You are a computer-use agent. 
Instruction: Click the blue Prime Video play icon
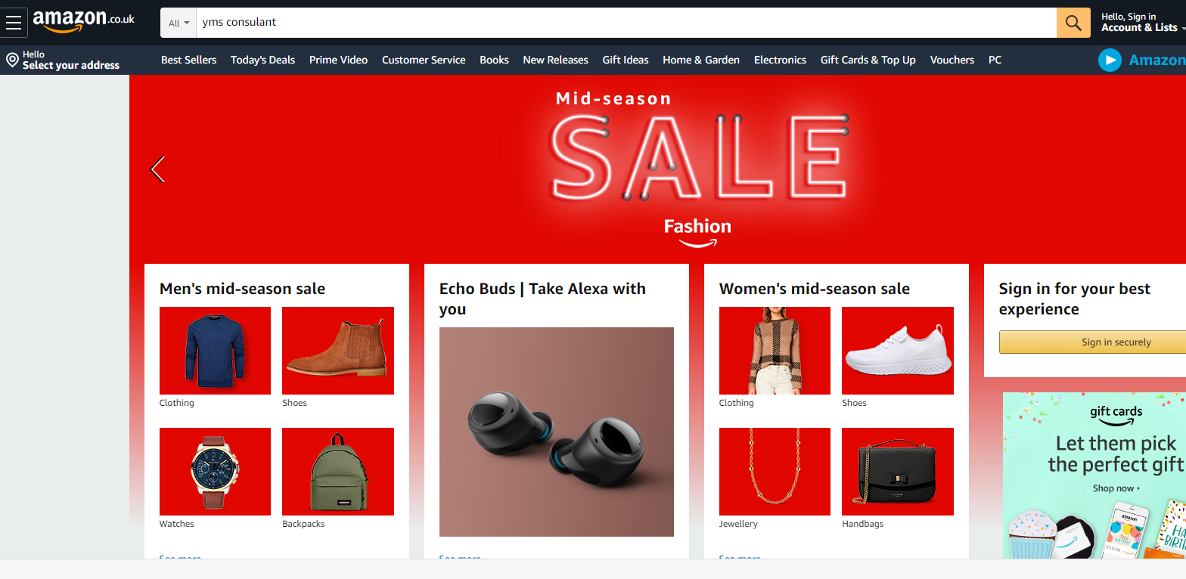(1110, 60)
